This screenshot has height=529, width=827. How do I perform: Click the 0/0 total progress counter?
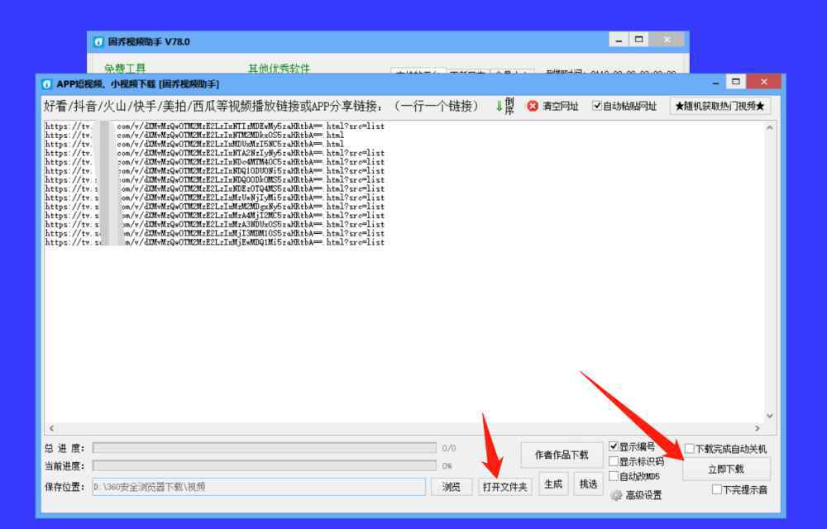point(449,448)
